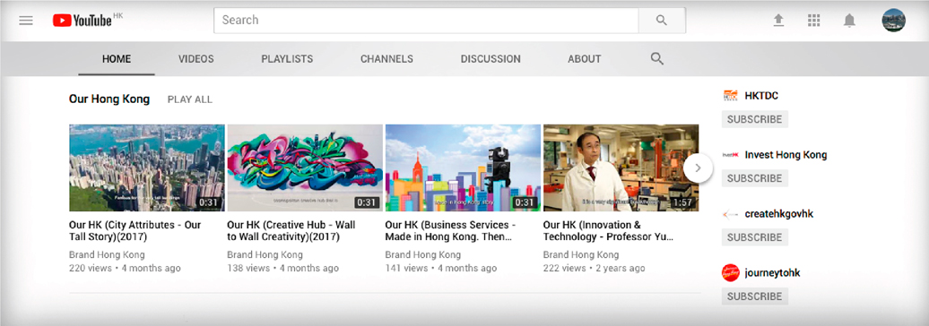This screenshot has width=929, height=326.
Task: Open the account avatar menu
Action: (893, 20)
